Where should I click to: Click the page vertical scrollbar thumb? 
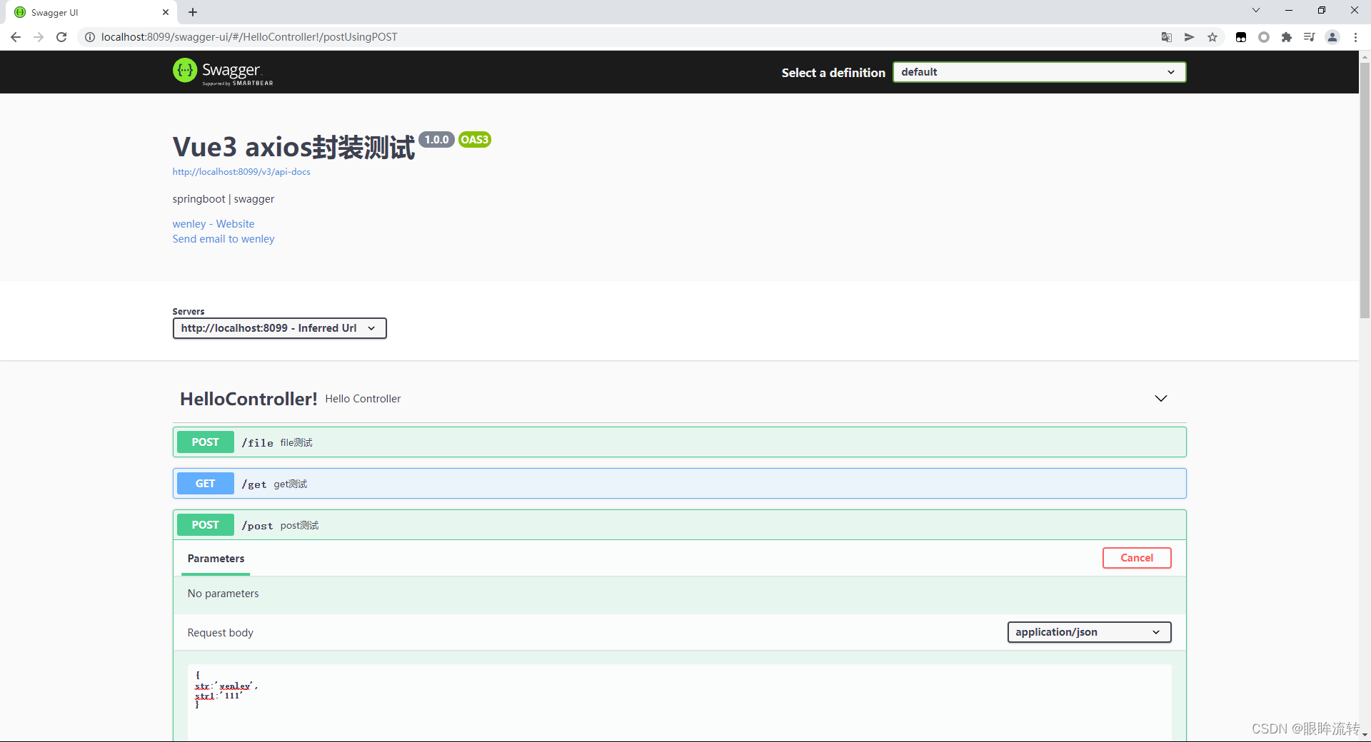[x=1365, y=190]
